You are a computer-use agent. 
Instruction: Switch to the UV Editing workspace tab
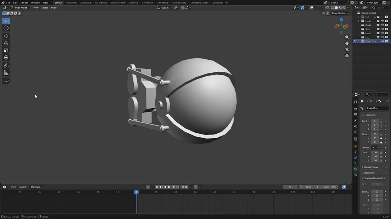[x=100, y=3]
